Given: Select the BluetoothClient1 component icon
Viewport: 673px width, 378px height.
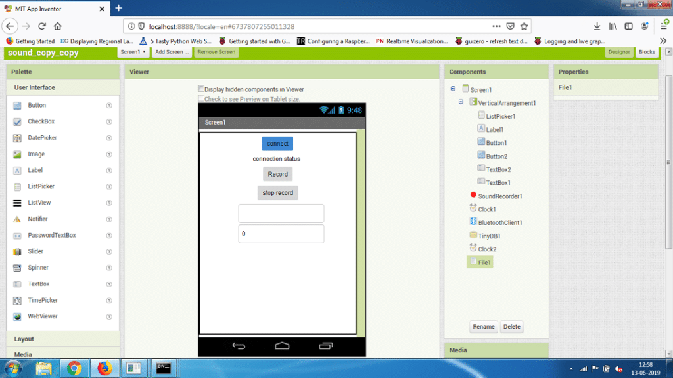Looking at the screenshot, I should pos(473,222).
